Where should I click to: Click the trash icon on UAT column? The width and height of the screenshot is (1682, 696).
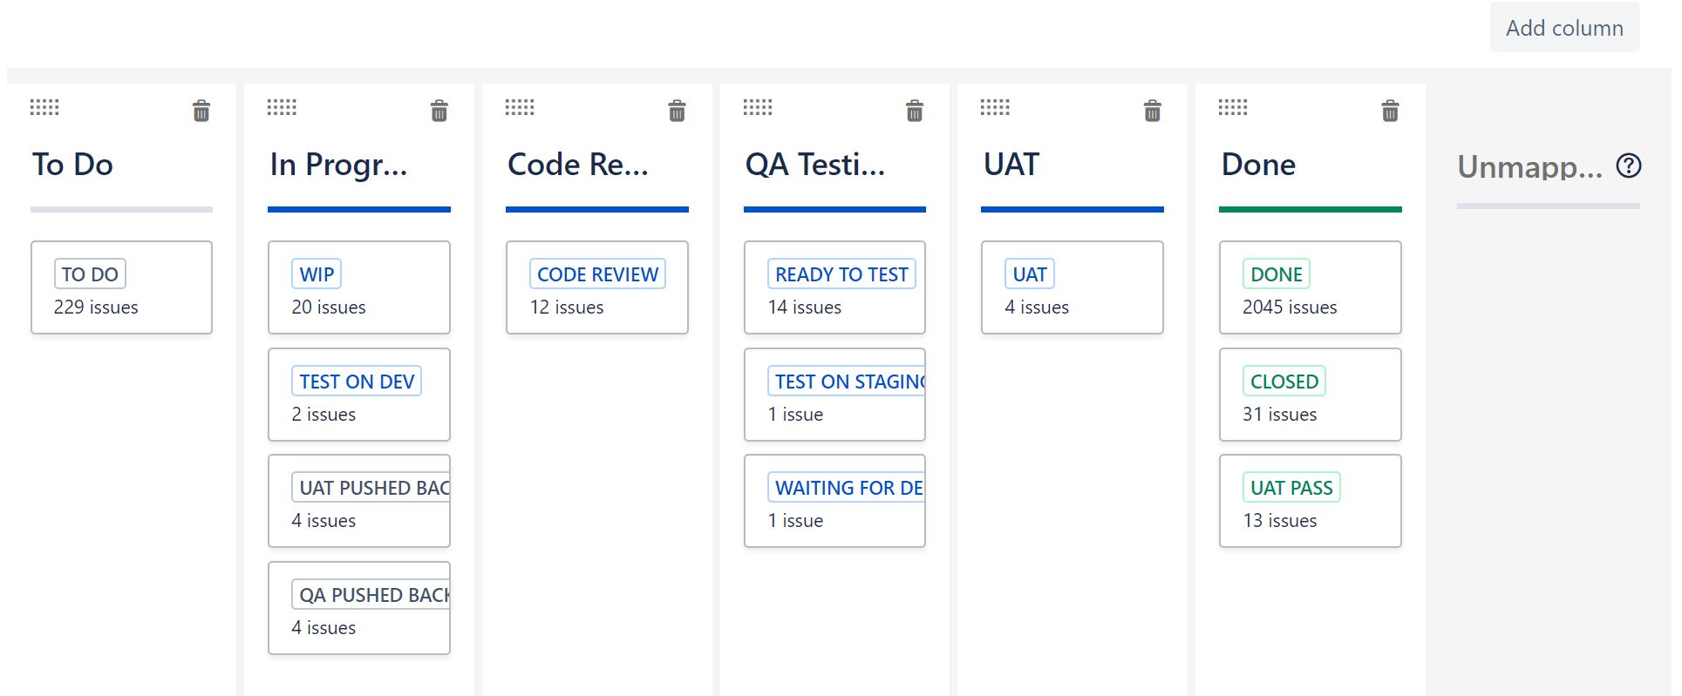(1153, 111)
